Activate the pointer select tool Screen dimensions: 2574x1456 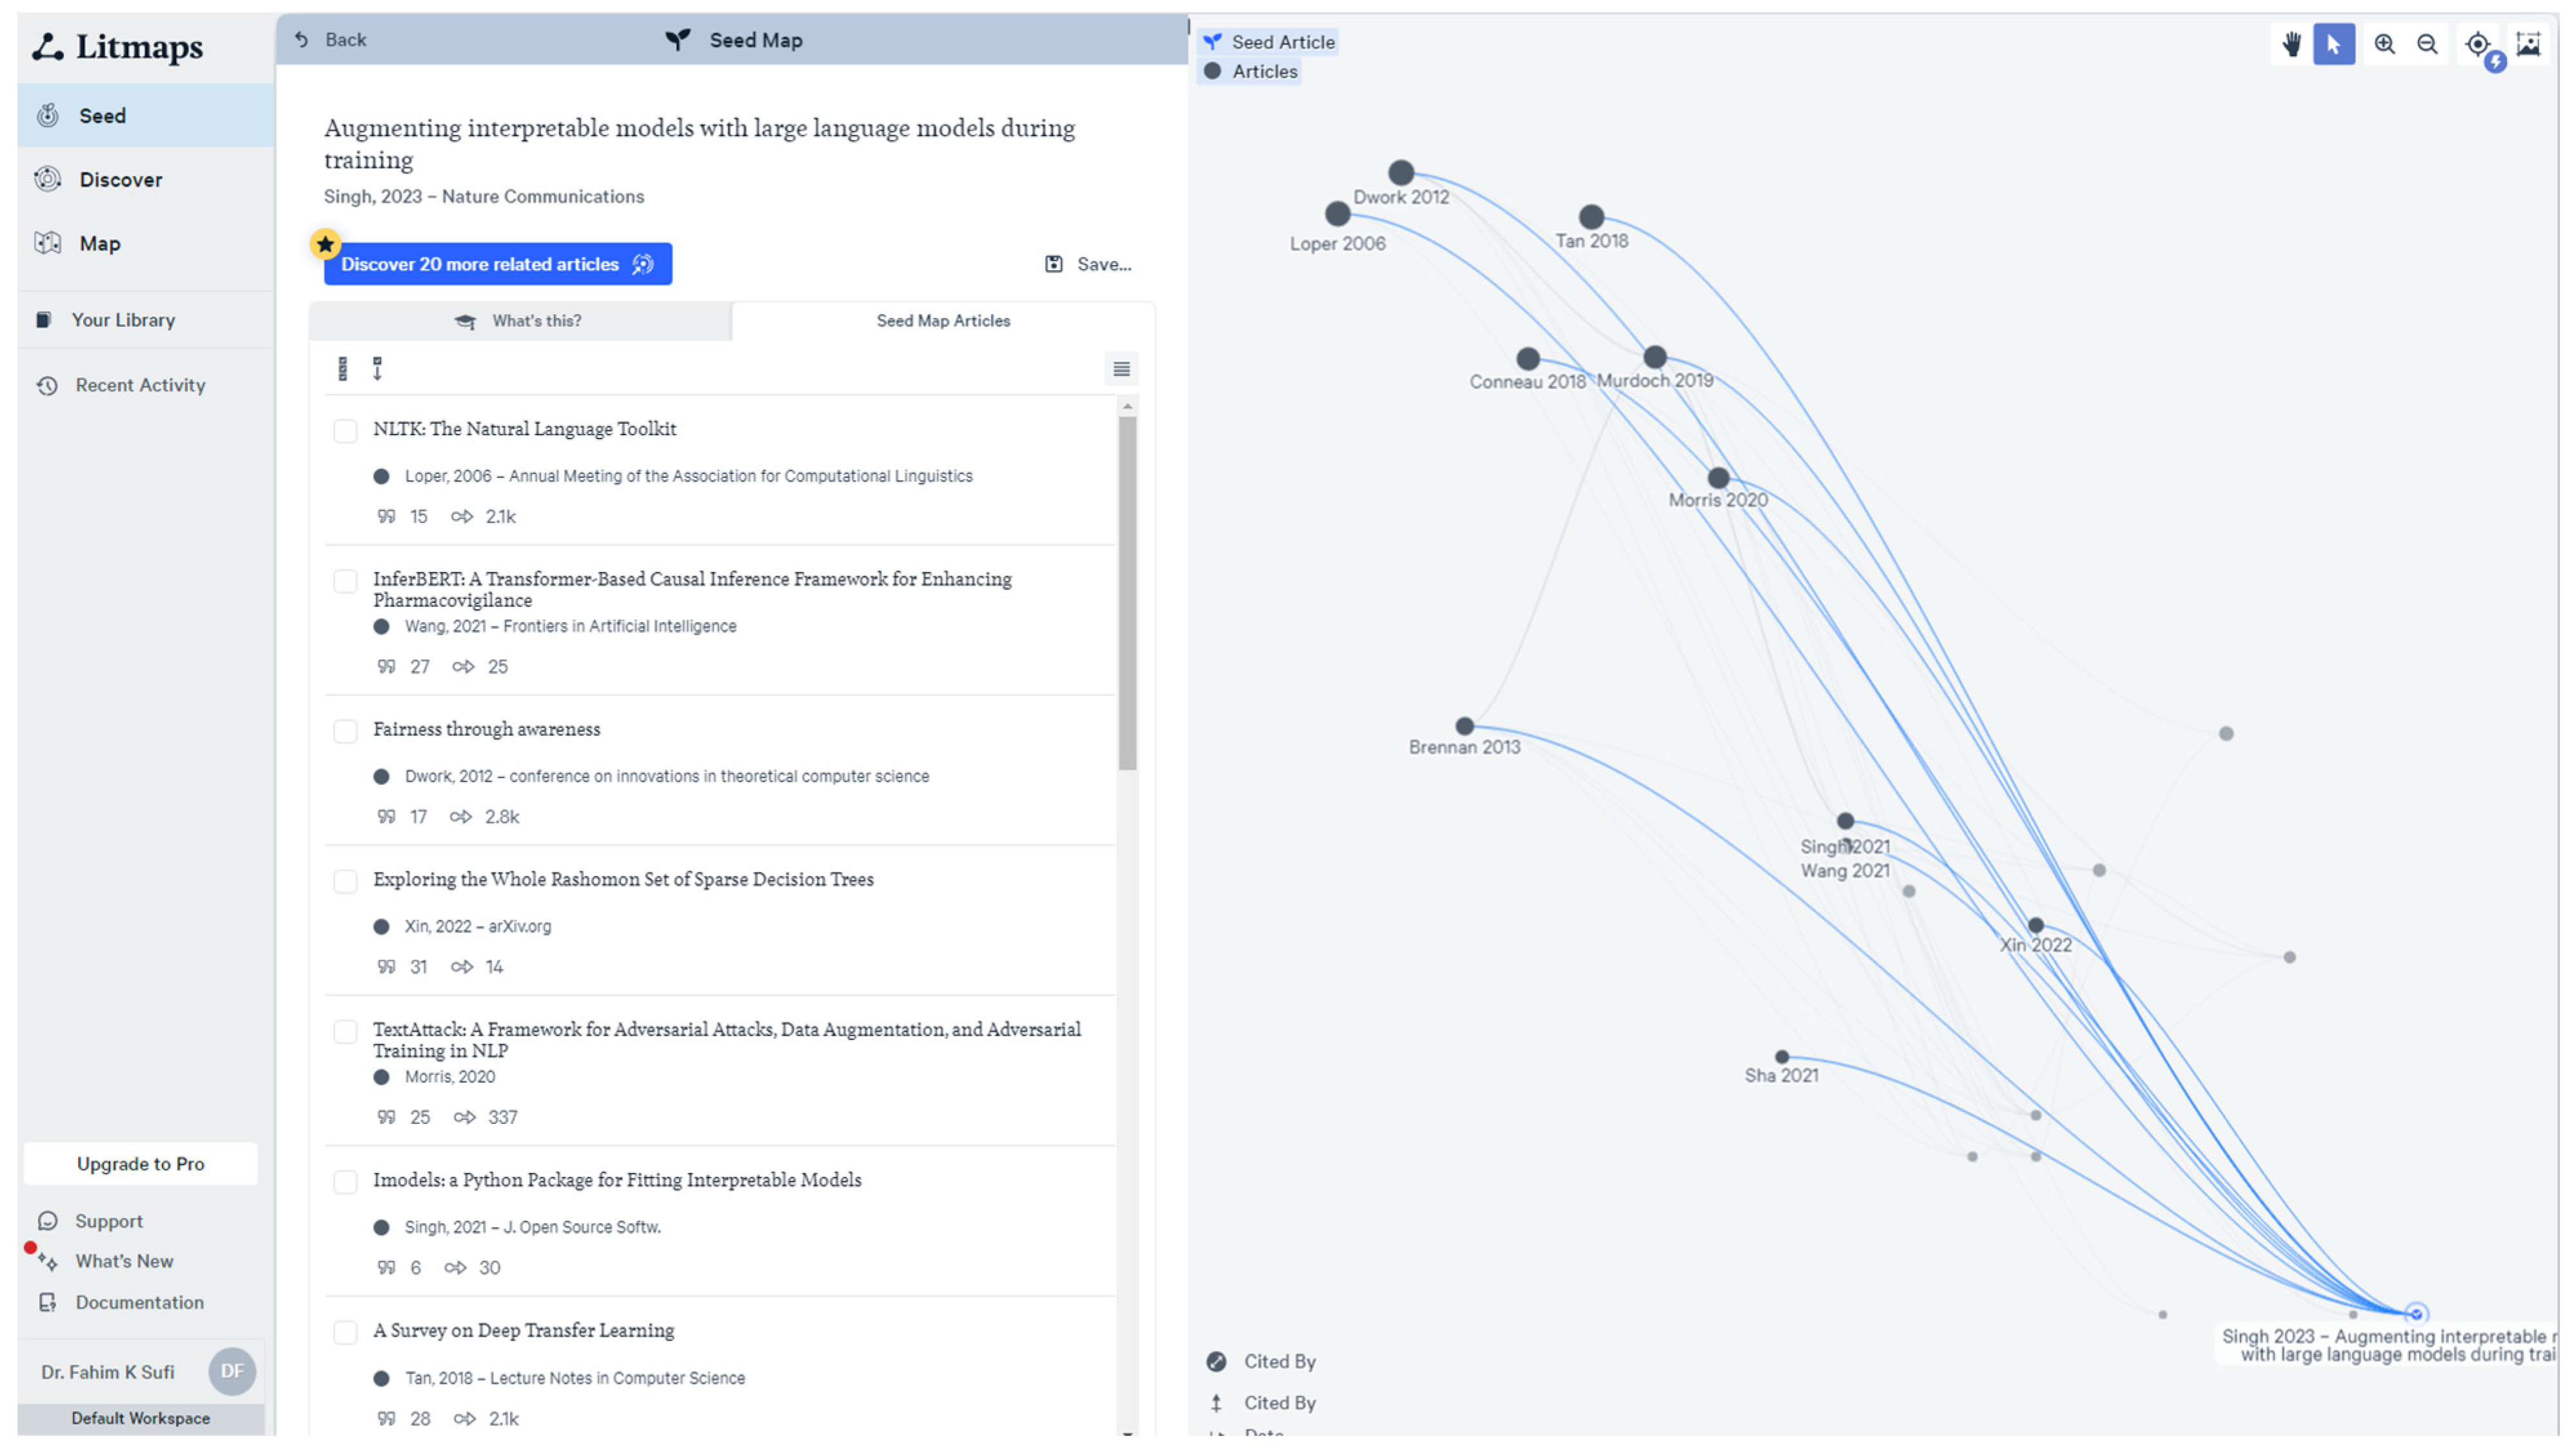pos(2333,44)
